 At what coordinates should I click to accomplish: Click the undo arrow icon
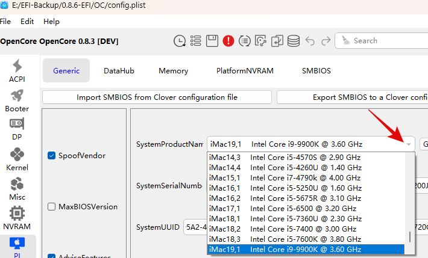[x=310, y=41]
